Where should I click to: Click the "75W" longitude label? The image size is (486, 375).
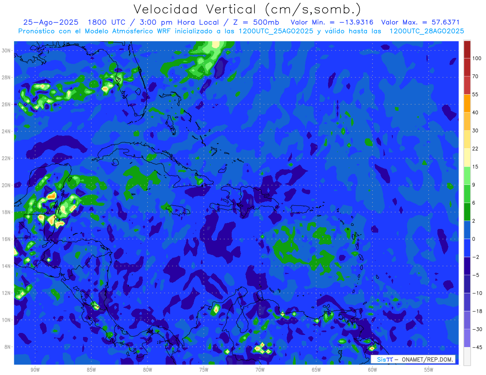pyautogui.click(x=204, y=370)
